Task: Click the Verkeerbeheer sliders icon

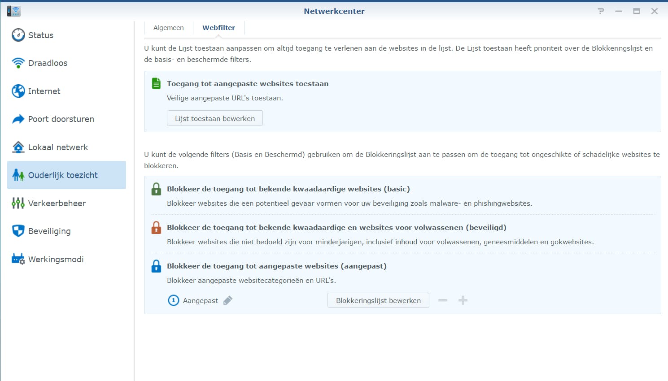Action: pyautogui.click(x=18, y=203)
